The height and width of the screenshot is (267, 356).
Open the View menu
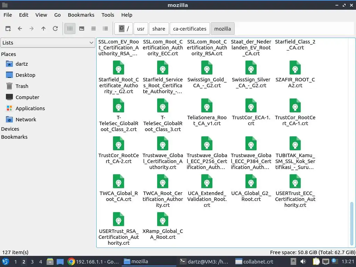pos(41,15)
